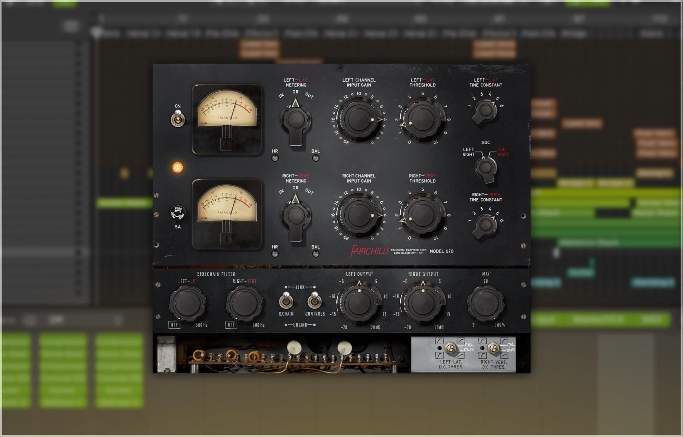Click the Right-Vert sidechain filter knob
The image size is (683, 437).
(x=244, y=303)
